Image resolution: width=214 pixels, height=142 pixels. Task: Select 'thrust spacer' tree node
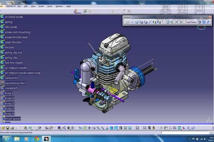point(12,119)
